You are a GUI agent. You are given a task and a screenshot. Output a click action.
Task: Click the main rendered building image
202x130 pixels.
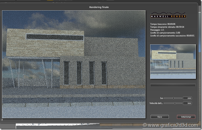(x=74, y=64)
